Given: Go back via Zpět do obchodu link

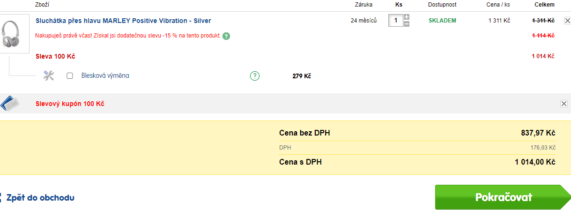Looking at the screenshot, I should pos(40,198).
